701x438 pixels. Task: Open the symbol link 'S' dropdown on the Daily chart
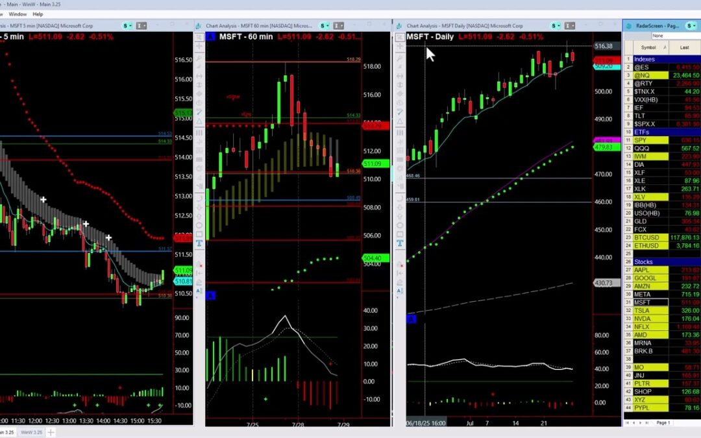coord(556,25)
